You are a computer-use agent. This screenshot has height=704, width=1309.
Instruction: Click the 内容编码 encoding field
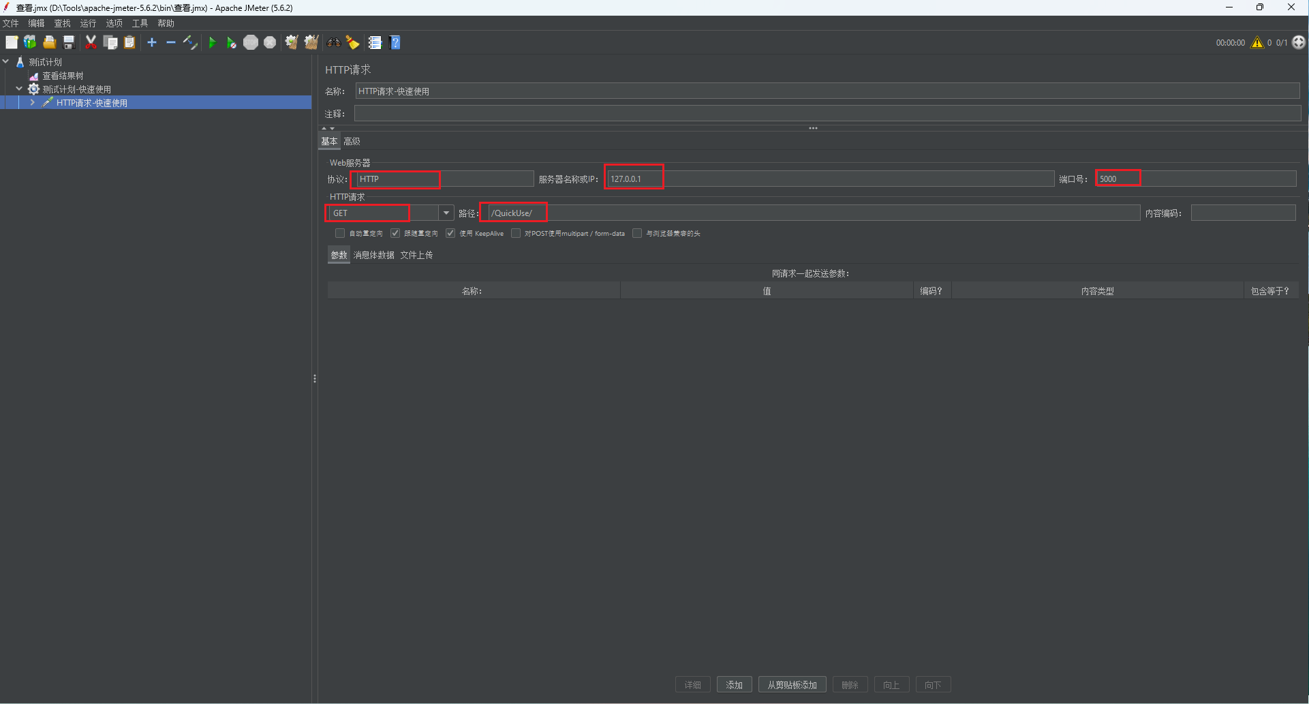(x=1243, y=213)
